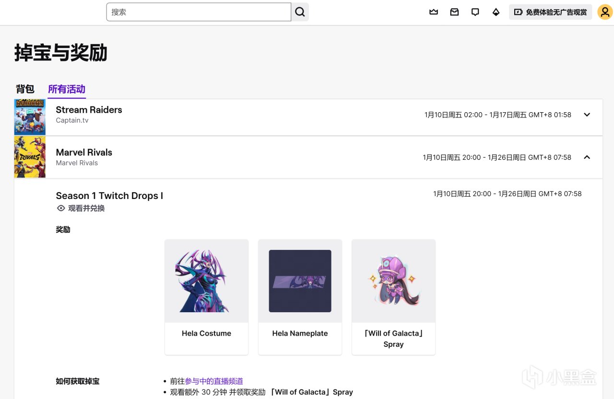Click the Stream Raiders title text
Viewport: 614px width, 399px height.
point(89,110)
